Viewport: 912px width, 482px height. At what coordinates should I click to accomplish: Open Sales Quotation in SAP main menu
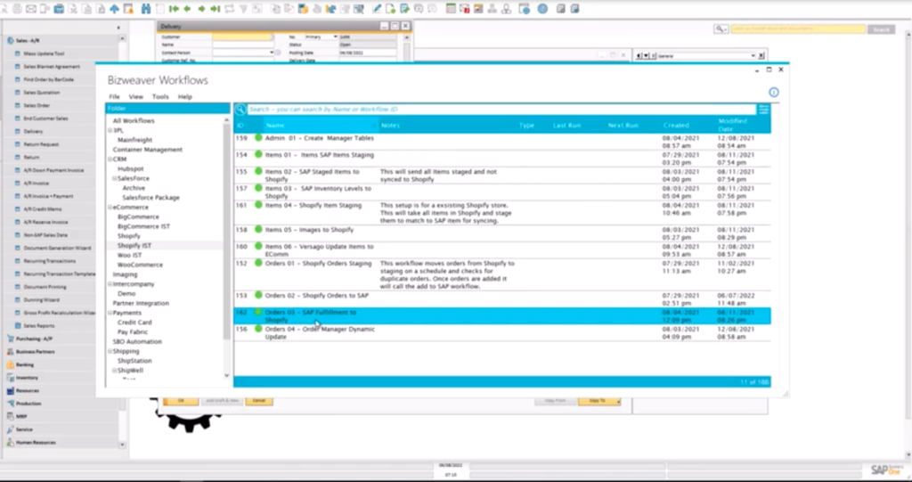41,93
